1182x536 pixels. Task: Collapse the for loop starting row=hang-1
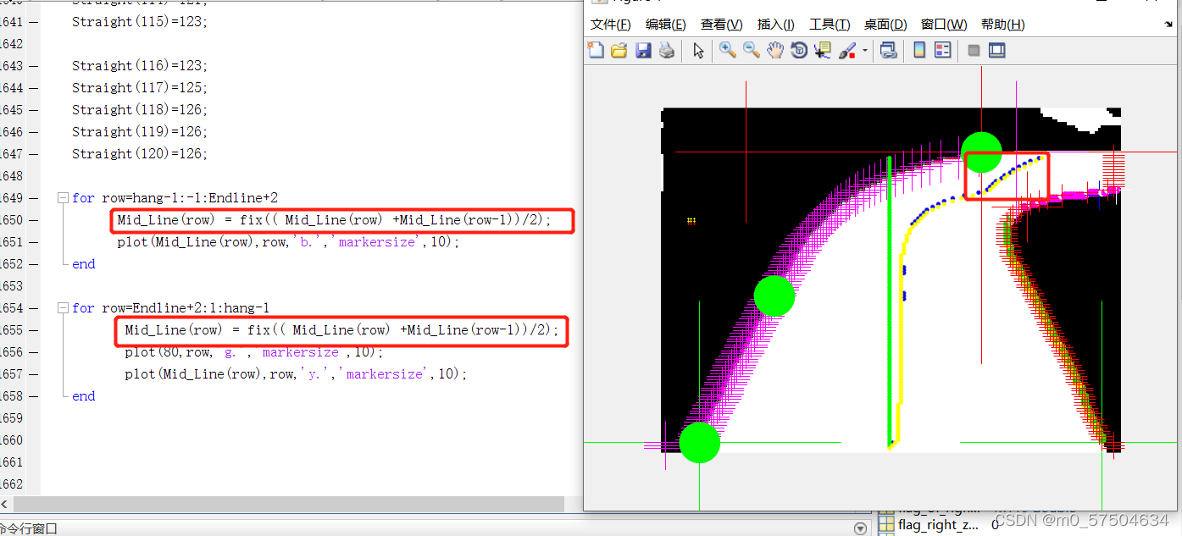coord(63,197)
